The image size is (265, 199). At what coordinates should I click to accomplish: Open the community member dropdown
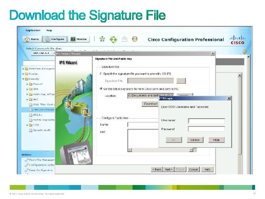click(54, 53)
